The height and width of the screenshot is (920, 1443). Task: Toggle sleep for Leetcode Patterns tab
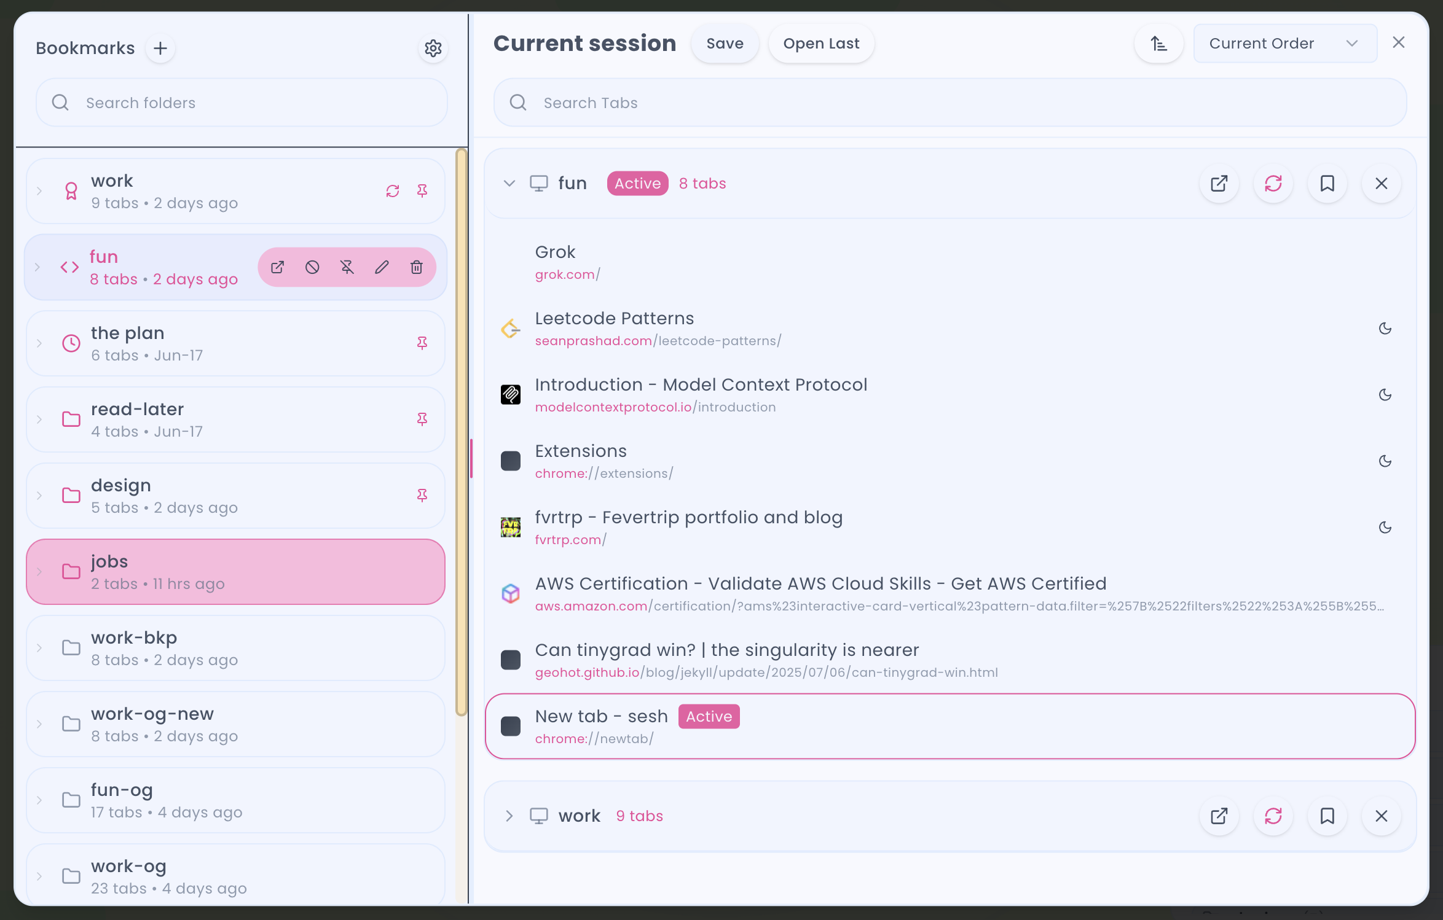(x=1385, y=329)
